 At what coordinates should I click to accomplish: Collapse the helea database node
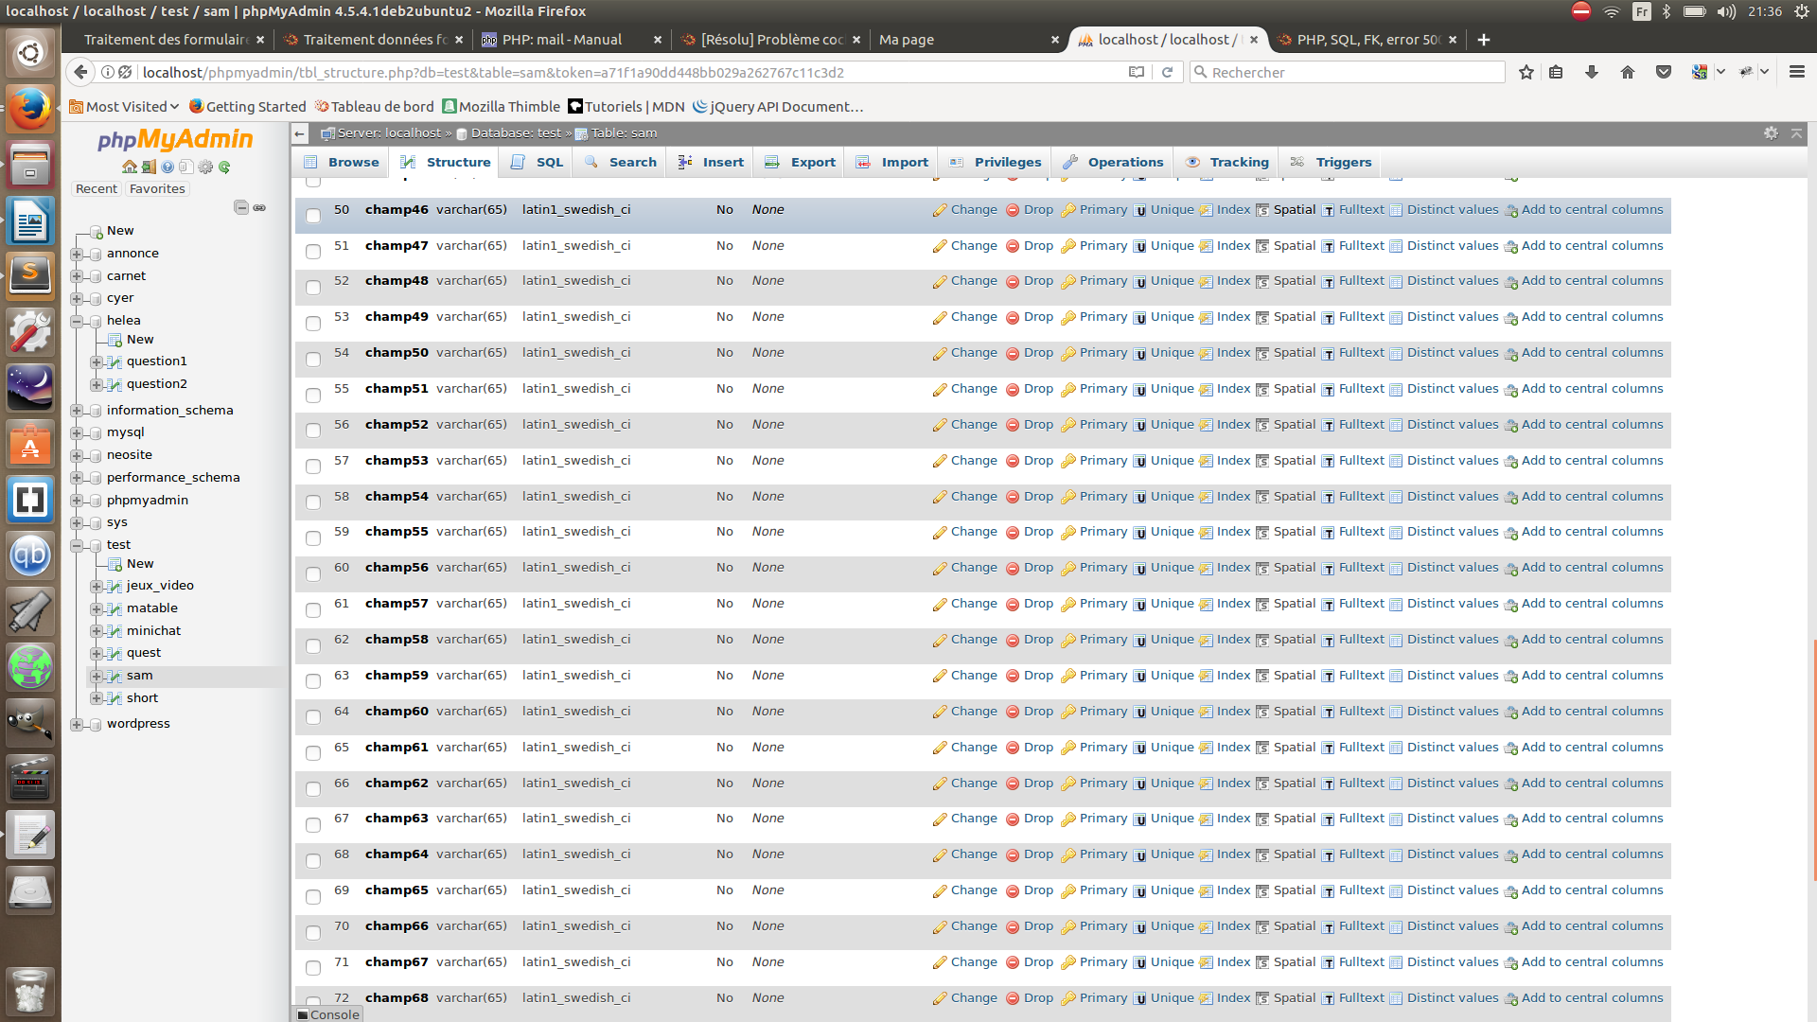click(77, 321)
